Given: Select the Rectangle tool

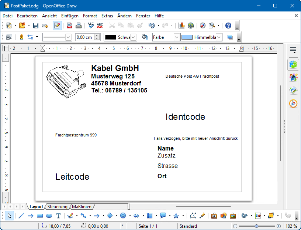Looking at the screenshot, I should pyautogui.click(x=40, y=216).
